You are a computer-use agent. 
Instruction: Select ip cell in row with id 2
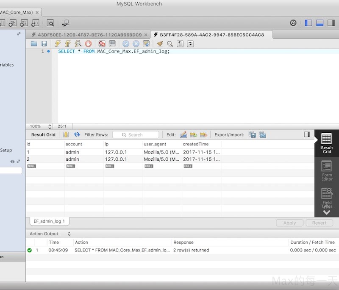(123, 159)
